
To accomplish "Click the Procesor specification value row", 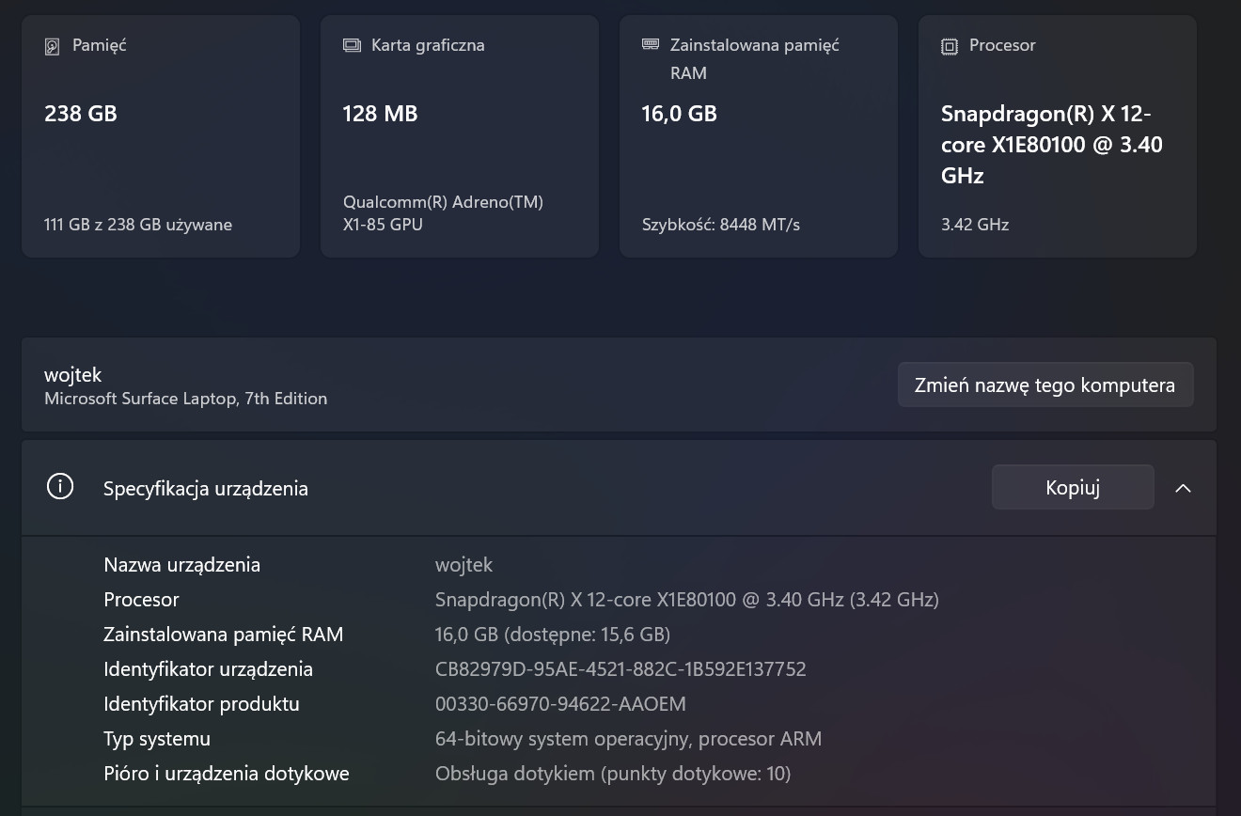I will coord(686,600).
